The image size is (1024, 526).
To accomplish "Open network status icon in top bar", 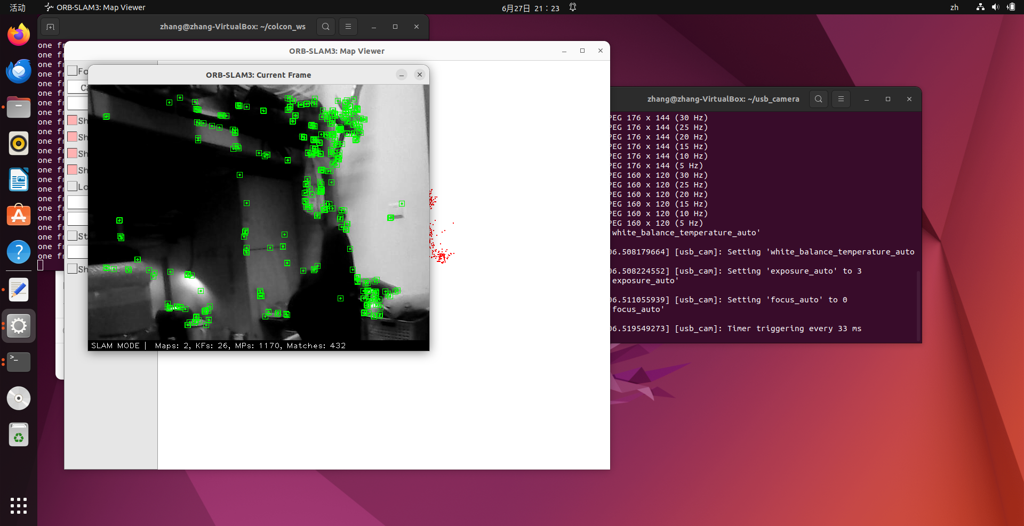I will (980, 7).
